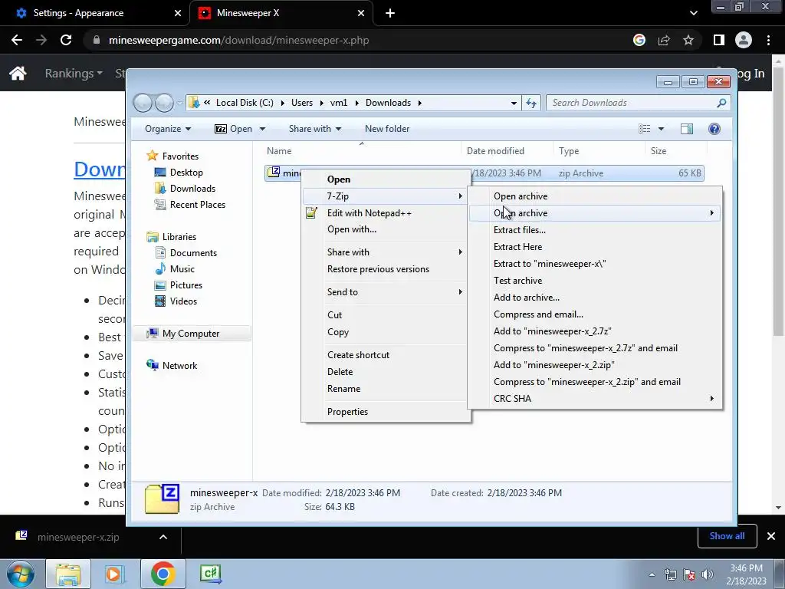785x589 pixels.
Task: Open Chrome three-dot menu
Action: click(768, 40)
